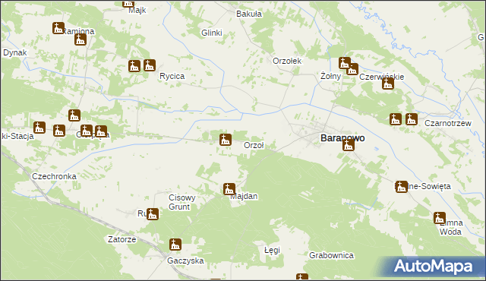Select the Czechronka place label

click(54, 176)
